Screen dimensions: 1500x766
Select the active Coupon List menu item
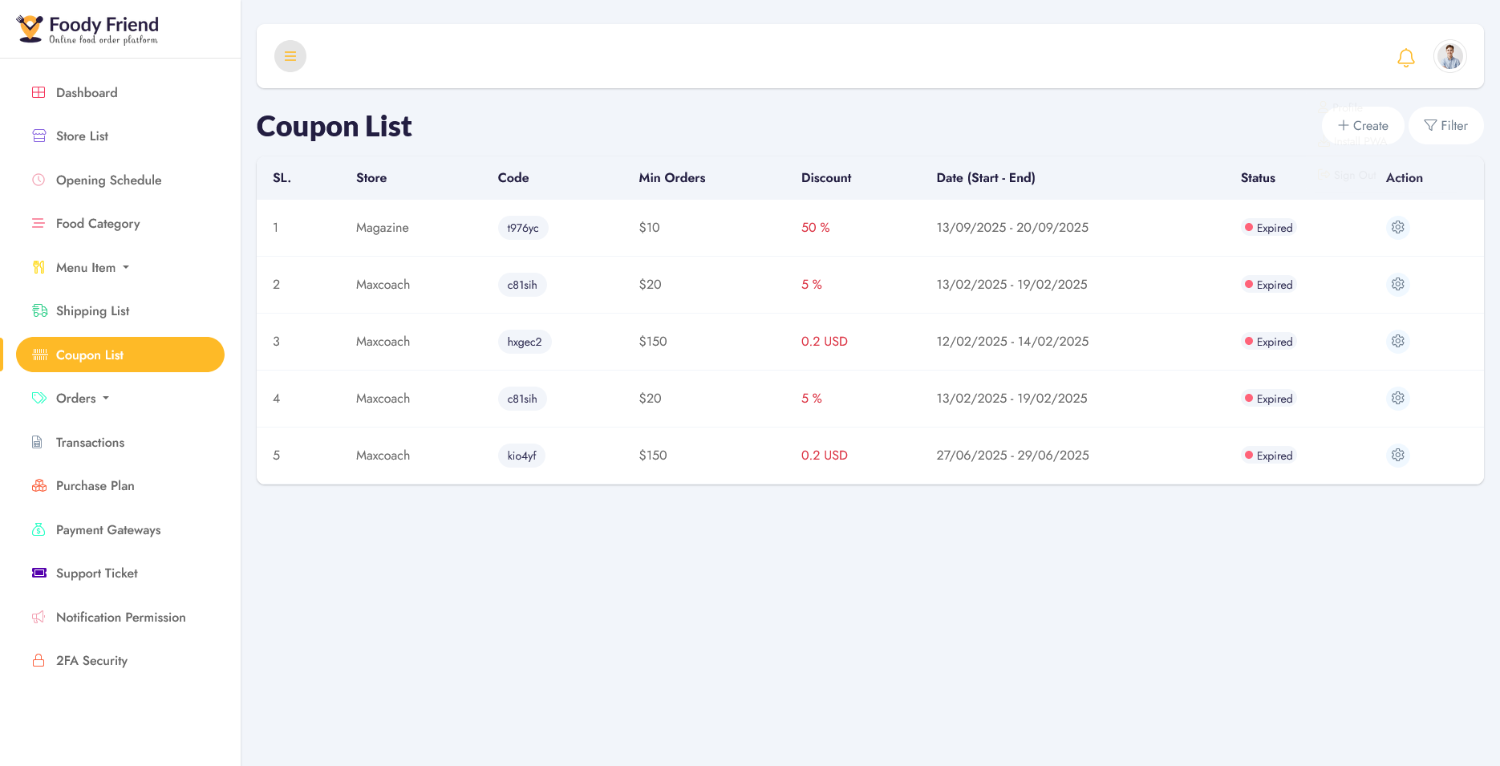(x=120, y=355)
